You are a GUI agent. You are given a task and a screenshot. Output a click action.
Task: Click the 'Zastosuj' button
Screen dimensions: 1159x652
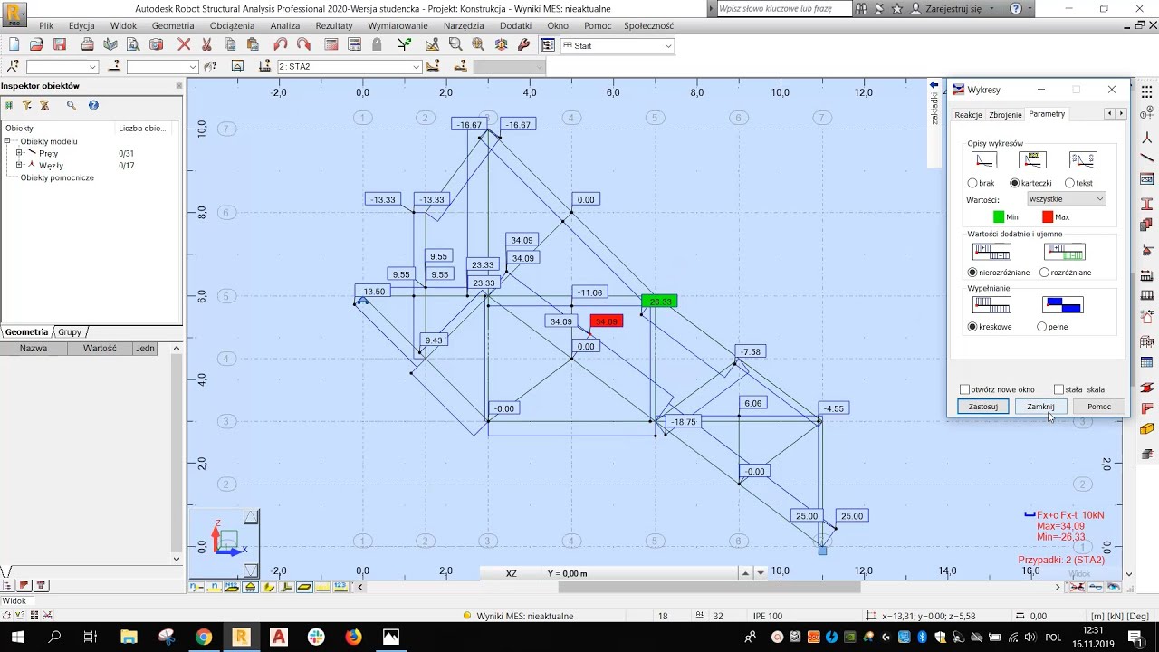coord(982,407)
